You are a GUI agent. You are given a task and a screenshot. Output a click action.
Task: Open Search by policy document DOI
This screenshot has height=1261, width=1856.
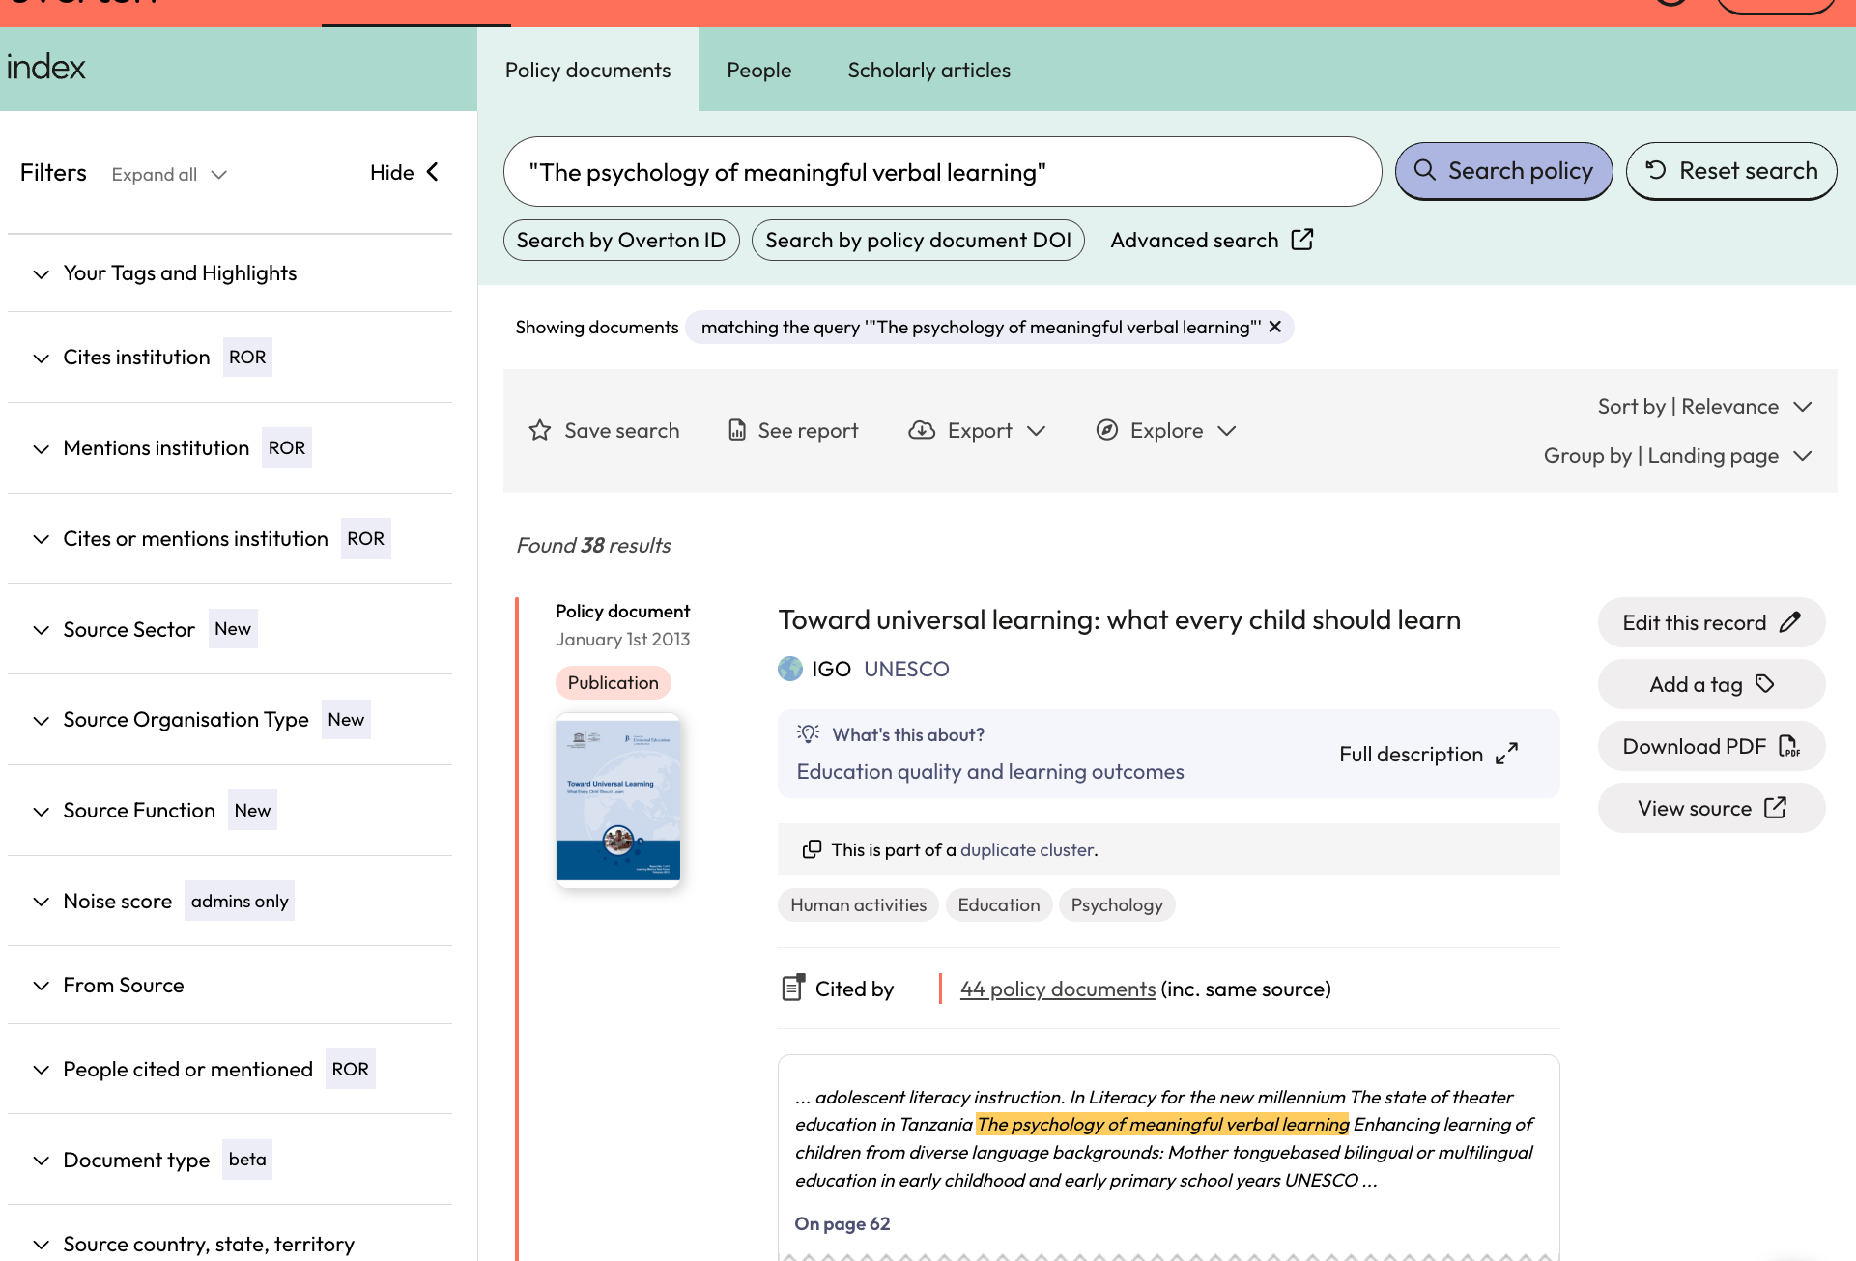[918, 240]
